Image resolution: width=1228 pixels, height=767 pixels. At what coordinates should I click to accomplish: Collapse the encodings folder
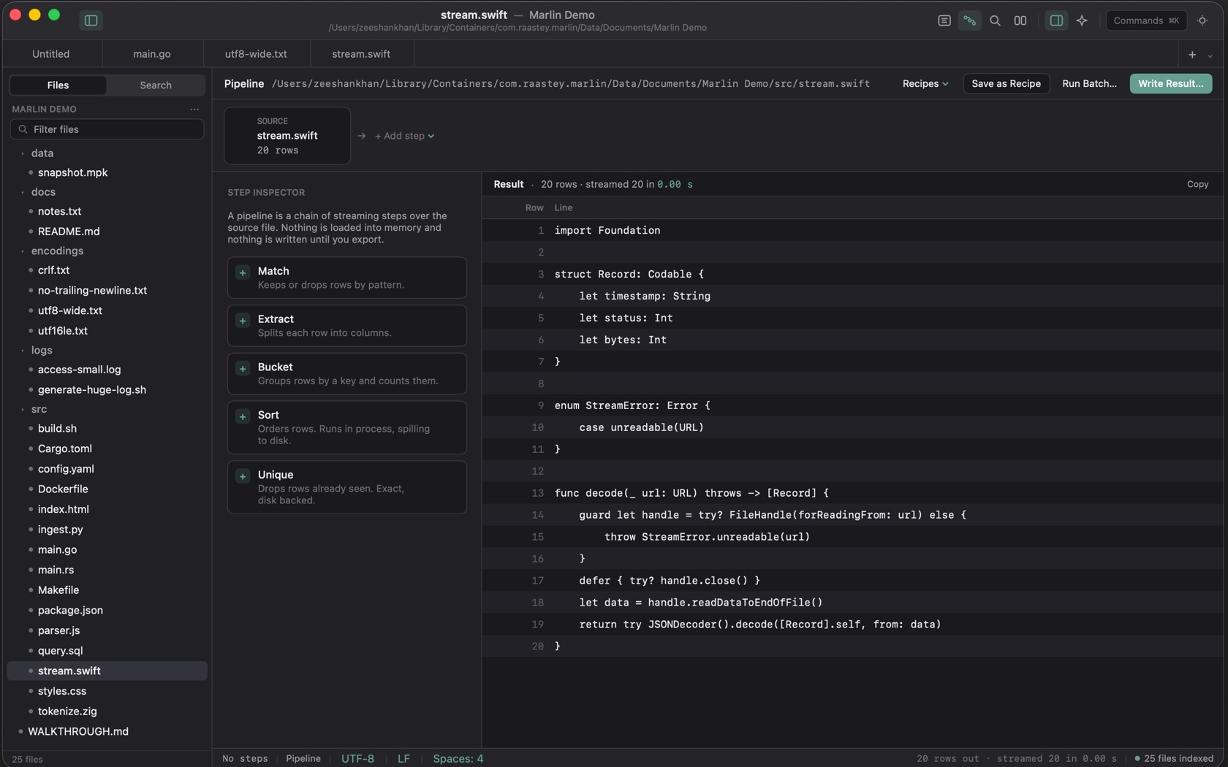(23, 251)
